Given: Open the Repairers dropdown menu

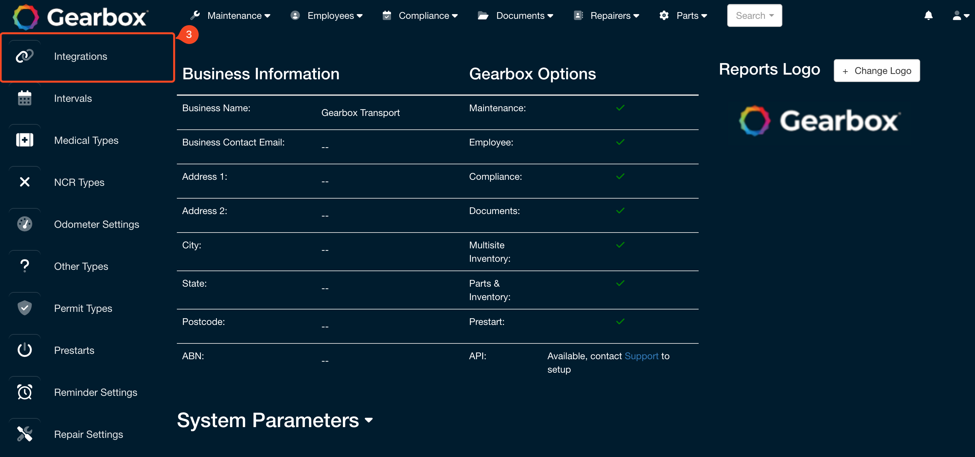Looking at the screenshot, I should [614, 15].
